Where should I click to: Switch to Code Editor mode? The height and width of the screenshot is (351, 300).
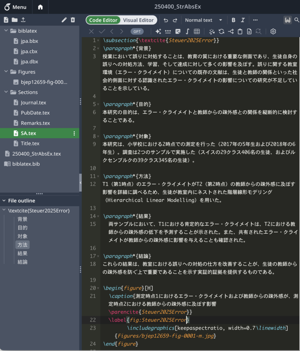(103, 20)
